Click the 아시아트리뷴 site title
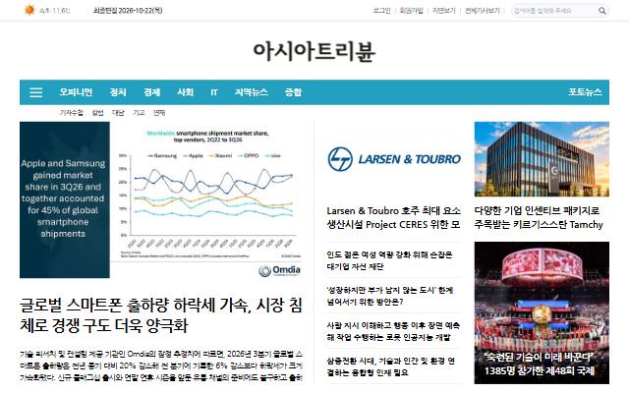This screenshot has width=629, height=393. (314, 52)
